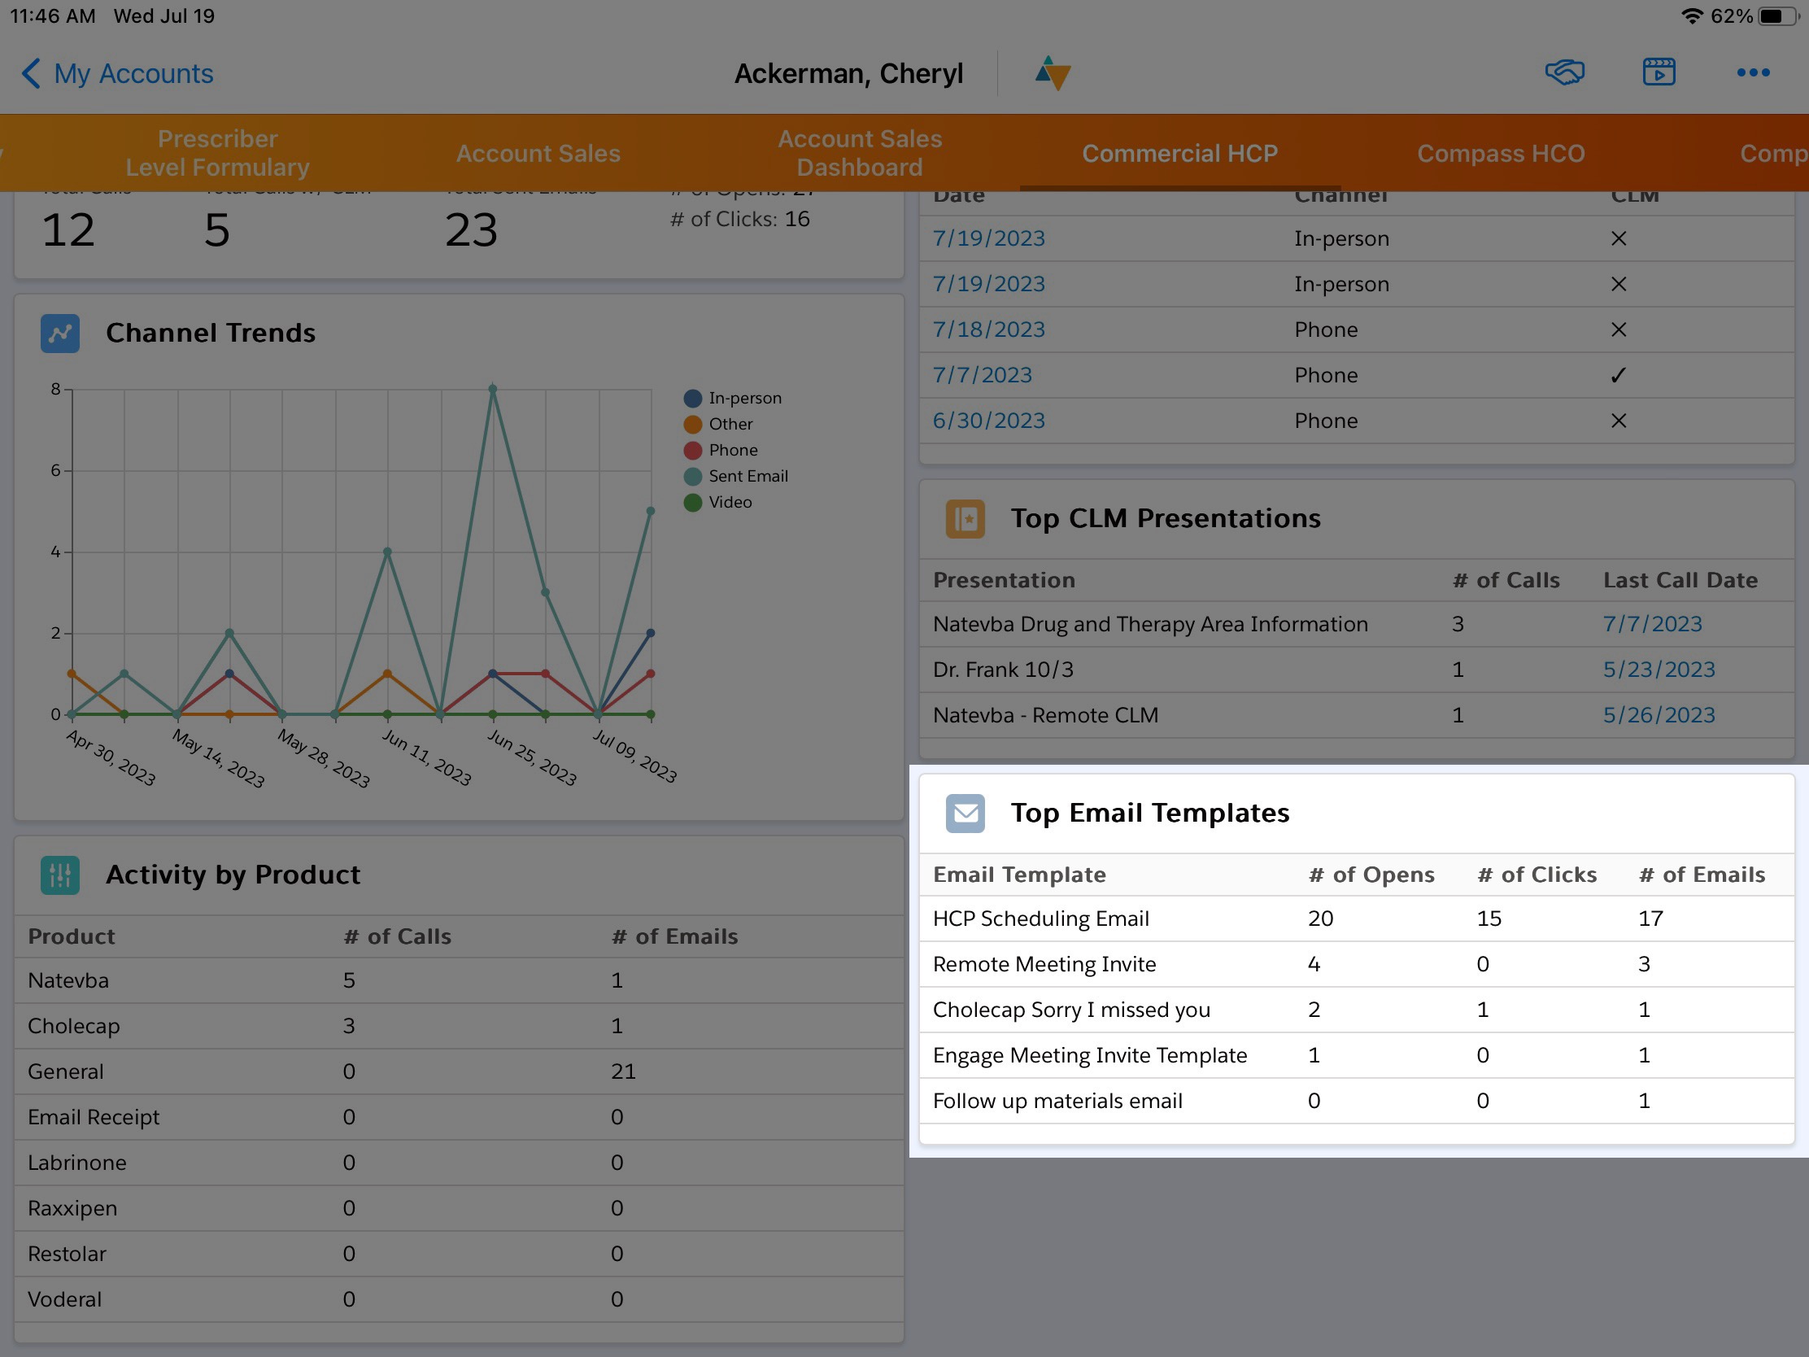The image size is (1809, 1357).
Task: Open the media player calendar icon
Action: coord(1659,72)
